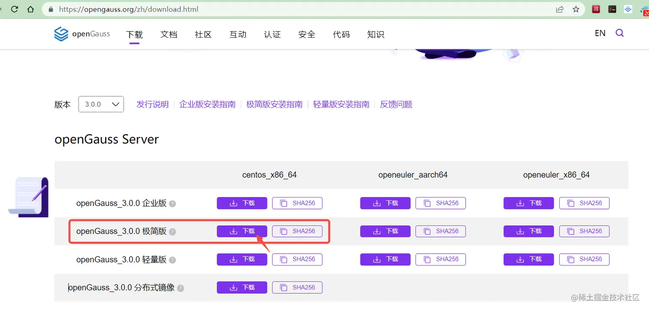Open the 反馈问题 link

pos(396,105)
